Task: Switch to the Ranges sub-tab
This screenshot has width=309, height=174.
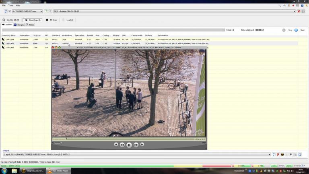Action: 19,25
